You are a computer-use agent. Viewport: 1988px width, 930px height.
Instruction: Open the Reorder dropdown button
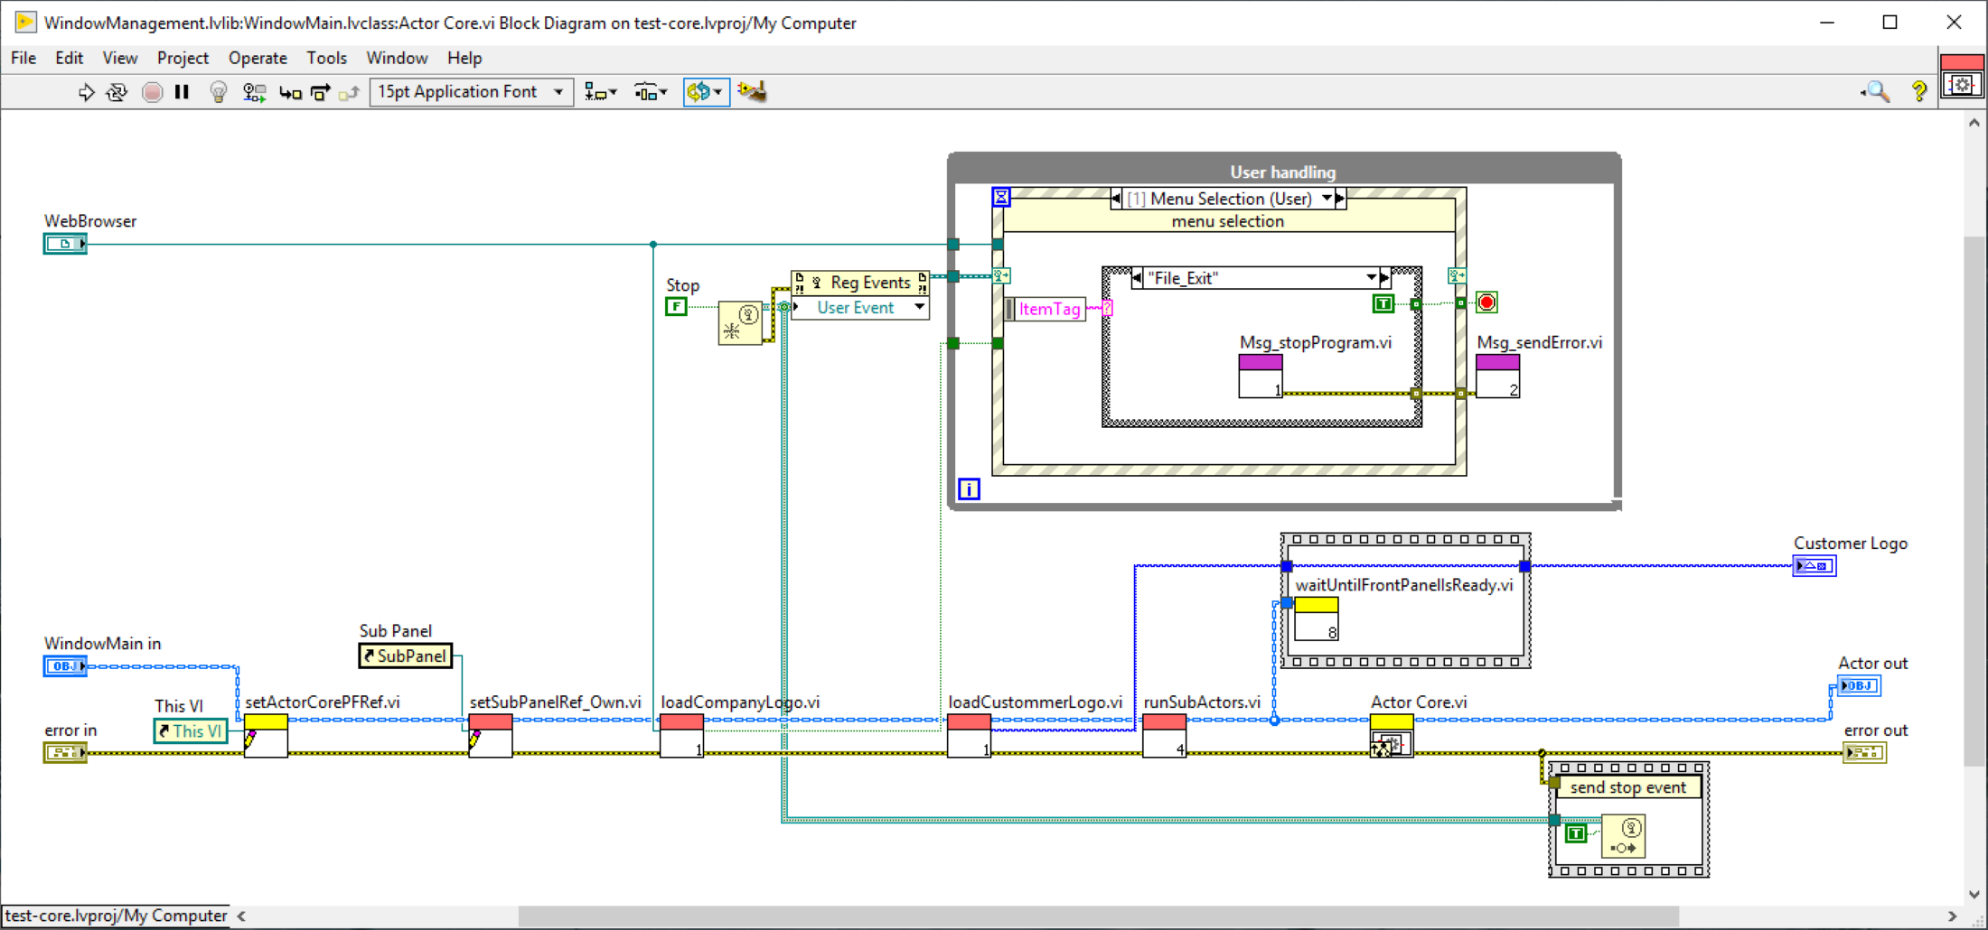point(706,92)
